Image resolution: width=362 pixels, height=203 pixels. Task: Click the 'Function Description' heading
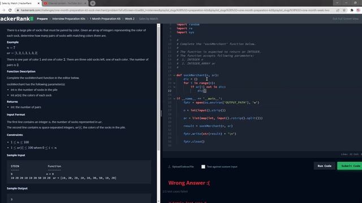[21, 72]
